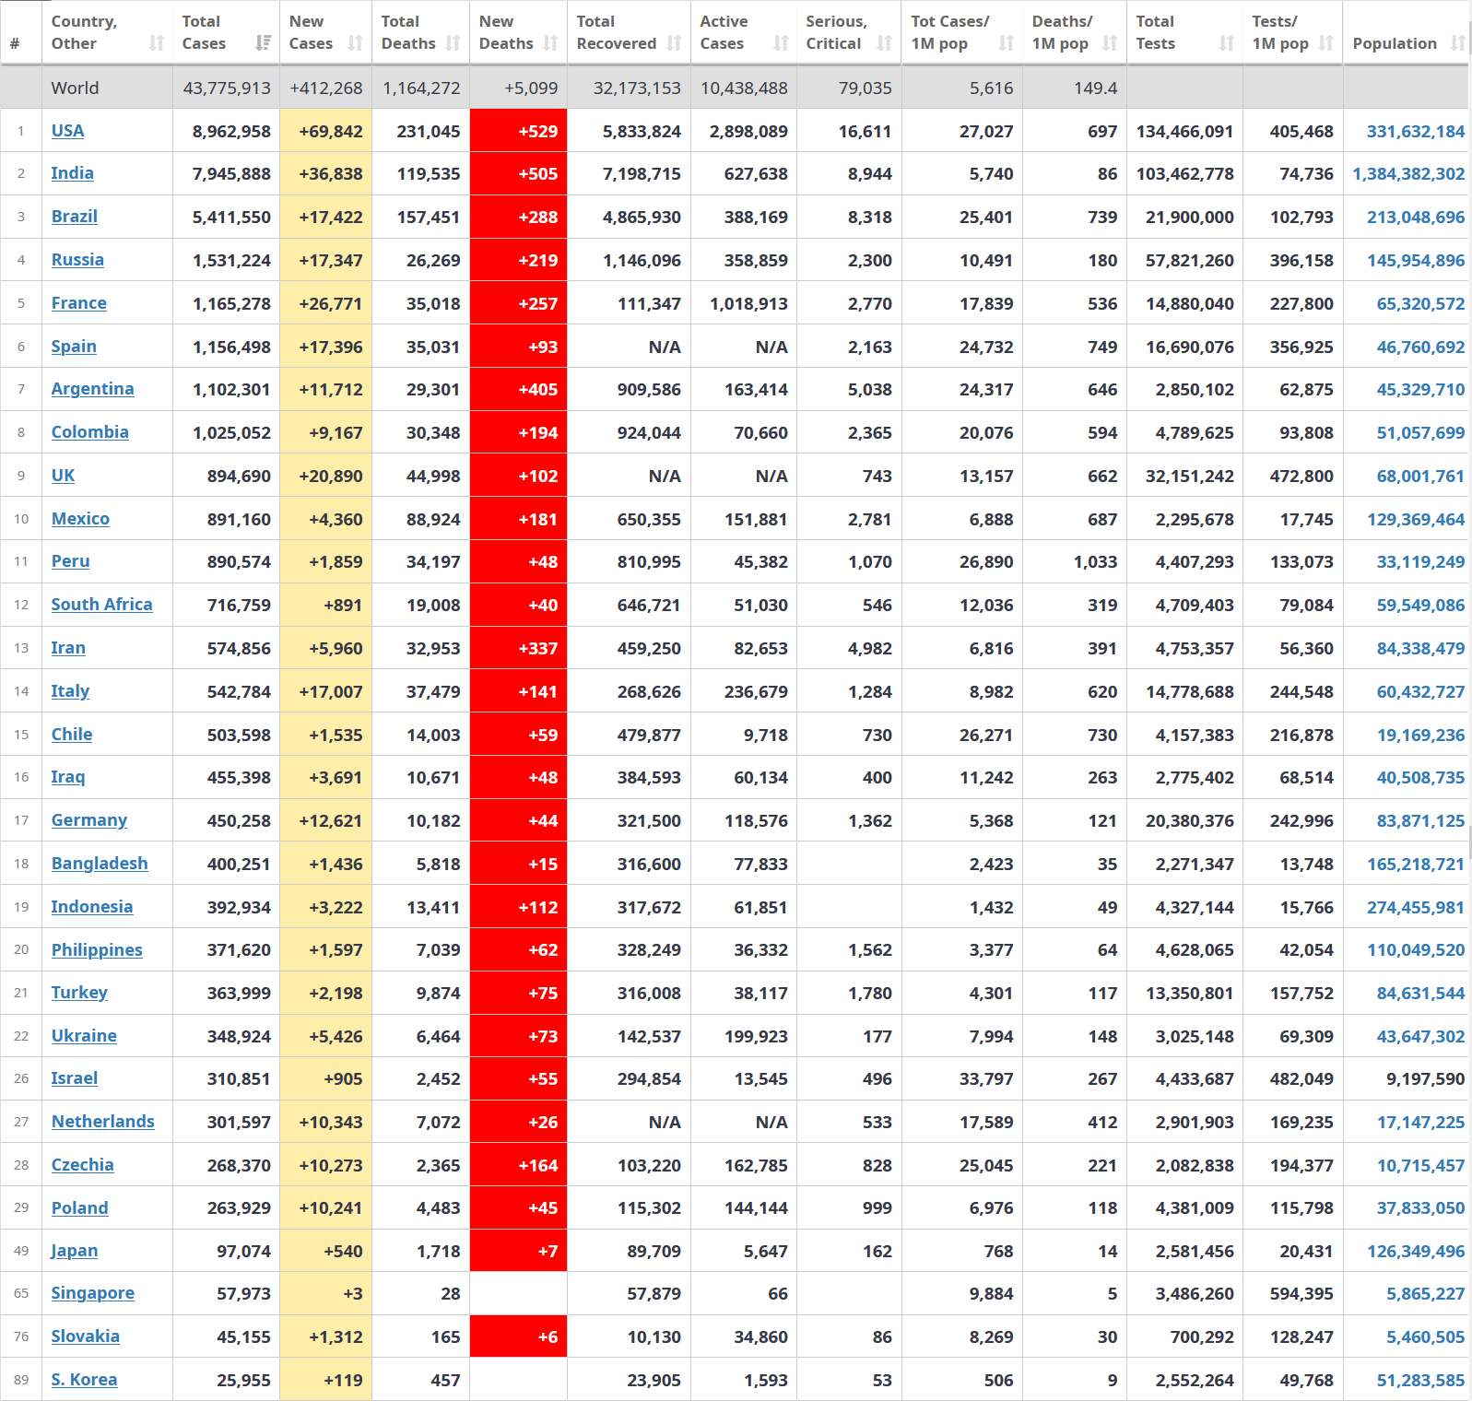Click Brazil's red New Deaths cell
Viewport: 1472px width, 1401px height.
point(519,218)
